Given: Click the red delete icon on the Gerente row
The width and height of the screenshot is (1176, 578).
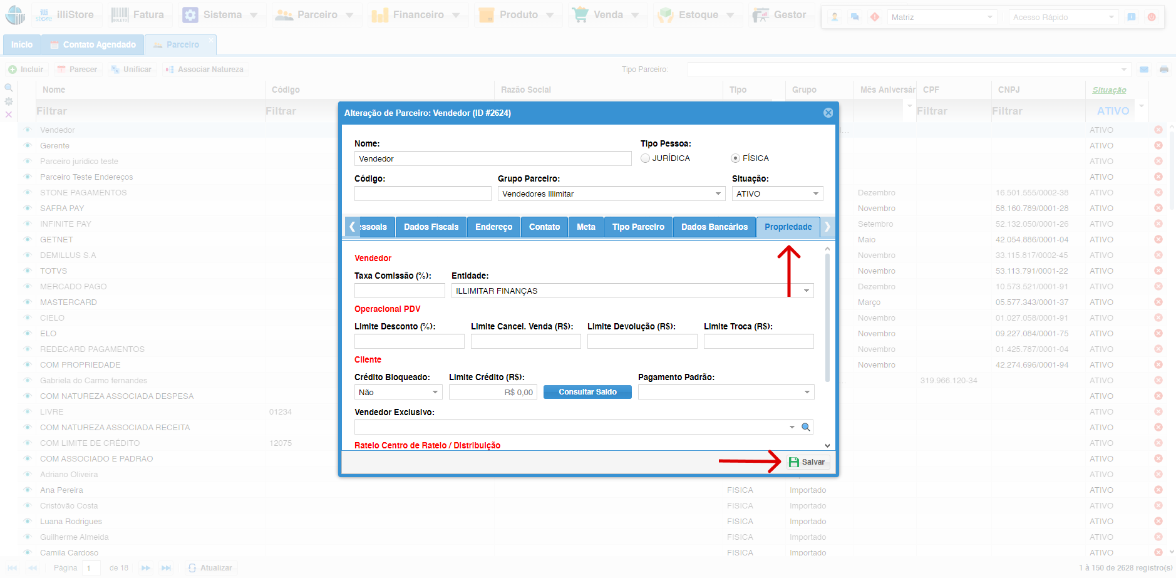Looking at the screenshot, I should [1158, 145].
